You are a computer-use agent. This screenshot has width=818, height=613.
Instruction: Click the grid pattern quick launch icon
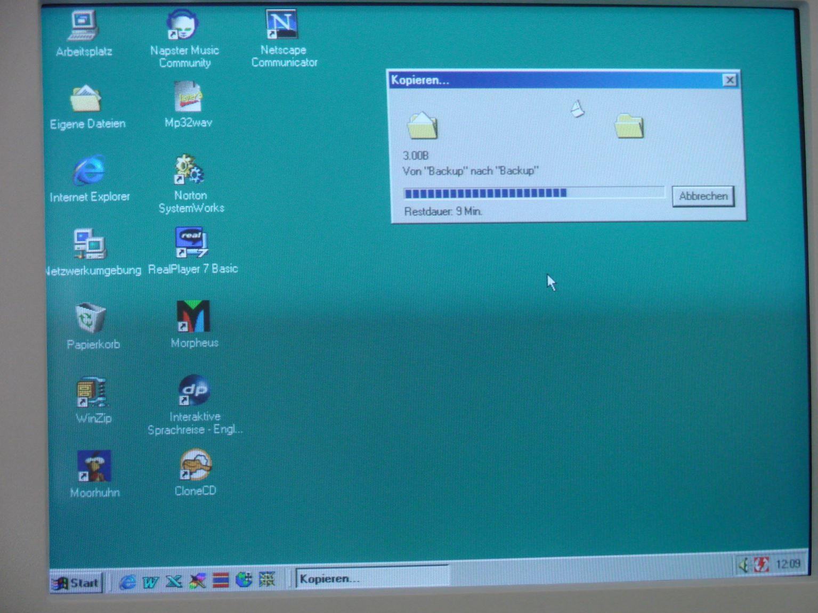[266, 579]
